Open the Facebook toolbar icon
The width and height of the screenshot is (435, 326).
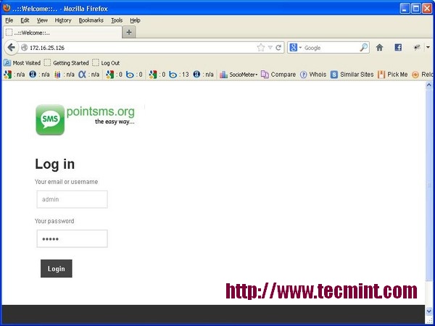tap(398, 48)
